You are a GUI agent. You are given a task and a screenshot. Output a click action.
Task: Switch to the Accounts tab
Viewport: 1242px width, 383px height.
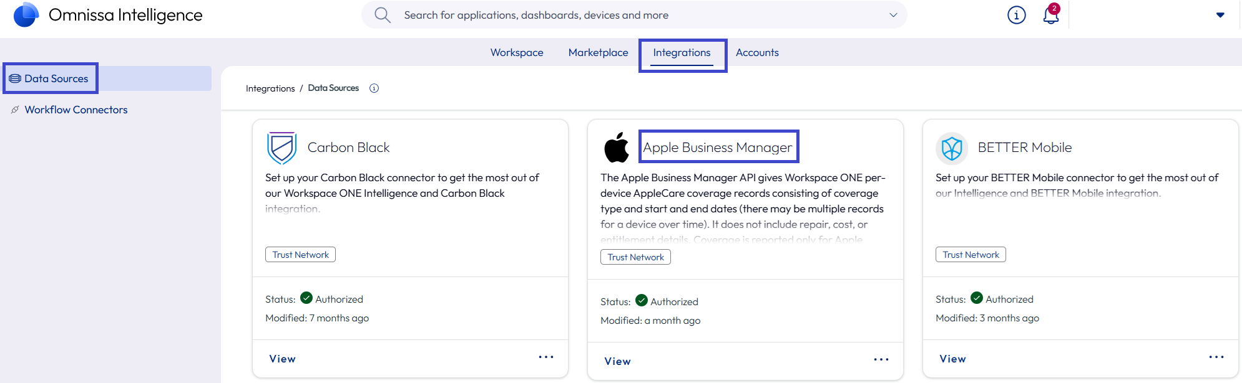757,53
